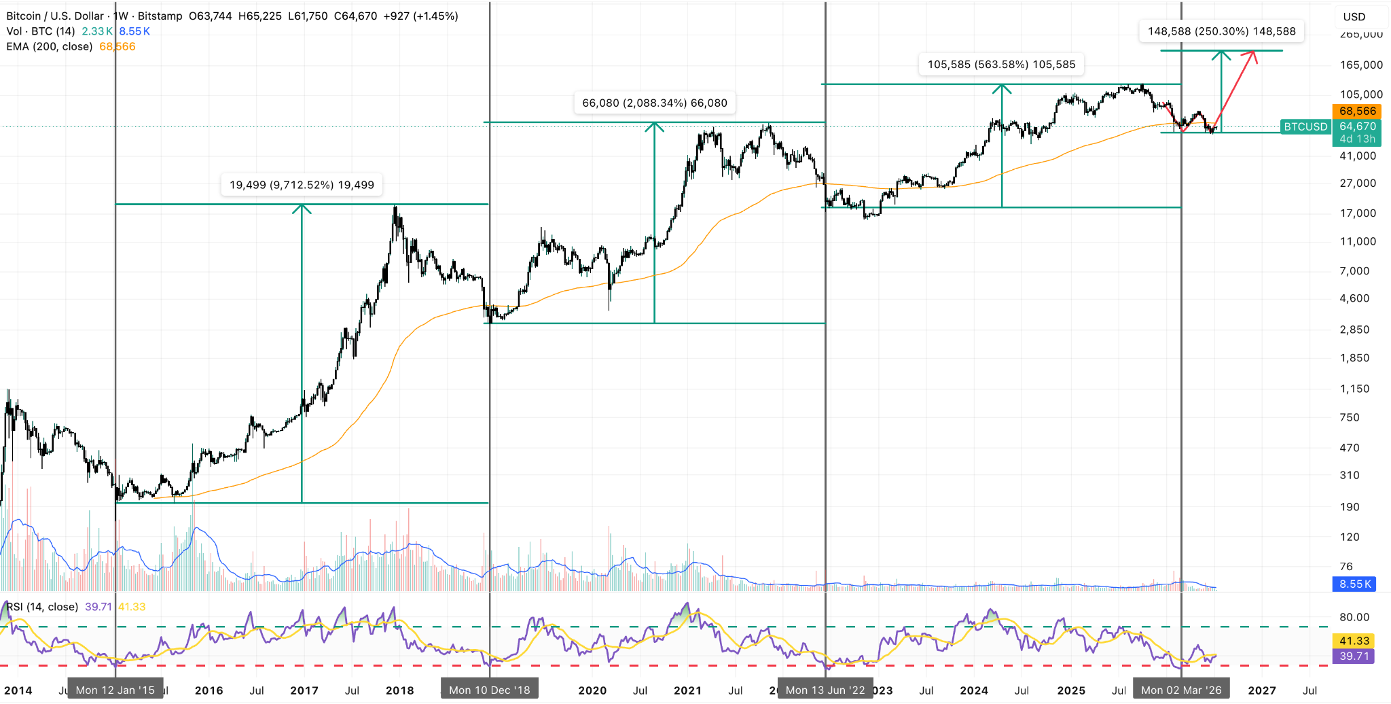Screen dimensions: 1391x704
Task: Click the yellow 41.33 RSI axis label
Action: [x=1354, y=641]
